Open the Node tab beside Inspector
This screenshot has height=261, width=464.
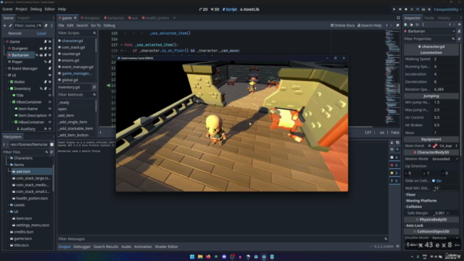click(428, 18)
